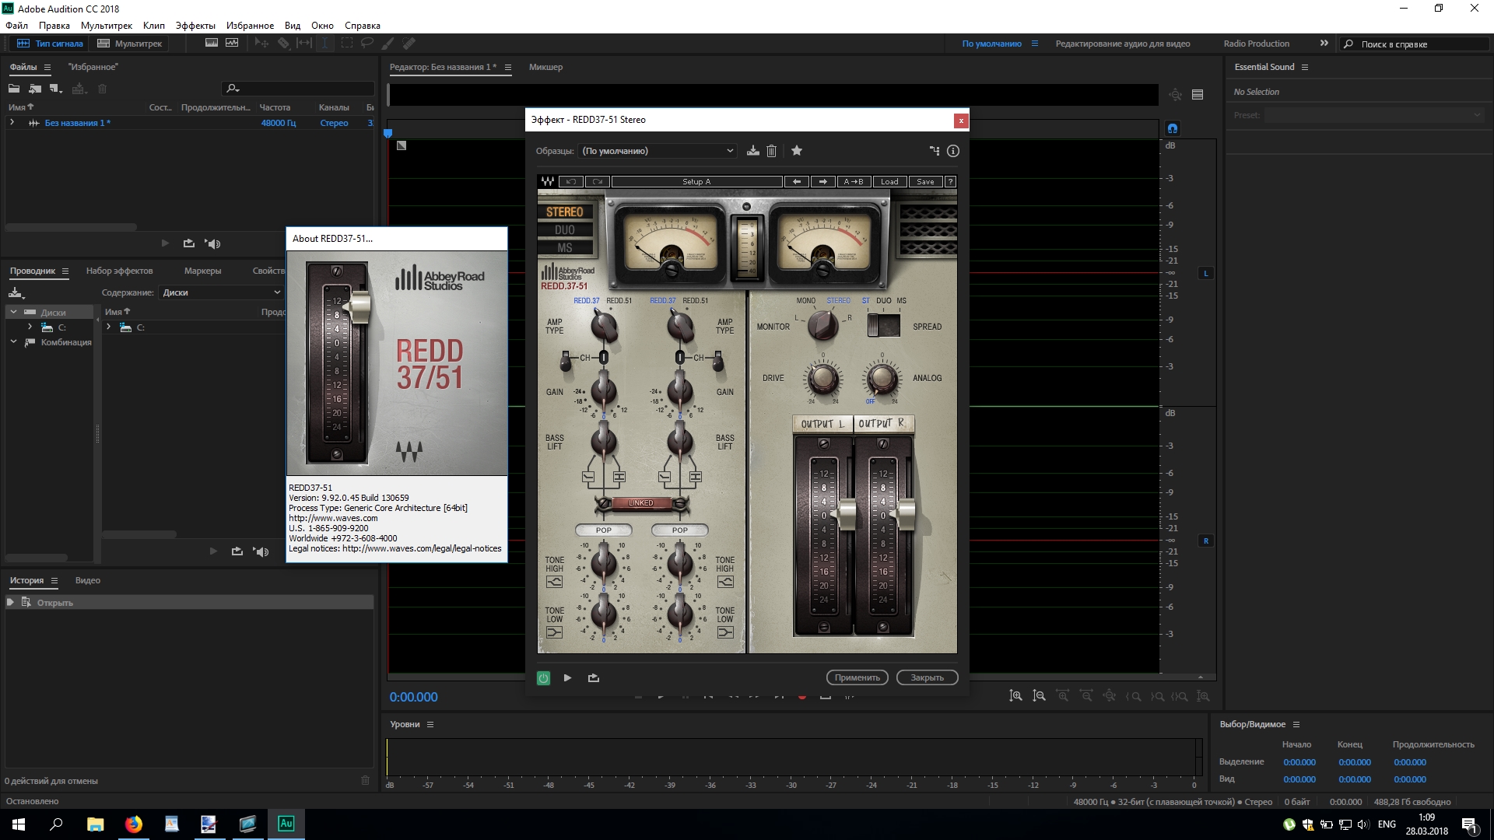The image size is (1494, 840).
Task: Open the Essential Sound panel menu
Action: [1305, 67]
